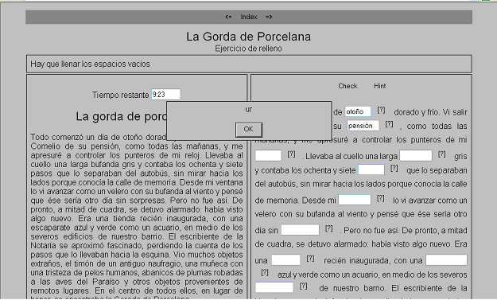Click the 'Tiempo restante' label

click(x=120, y=95)
